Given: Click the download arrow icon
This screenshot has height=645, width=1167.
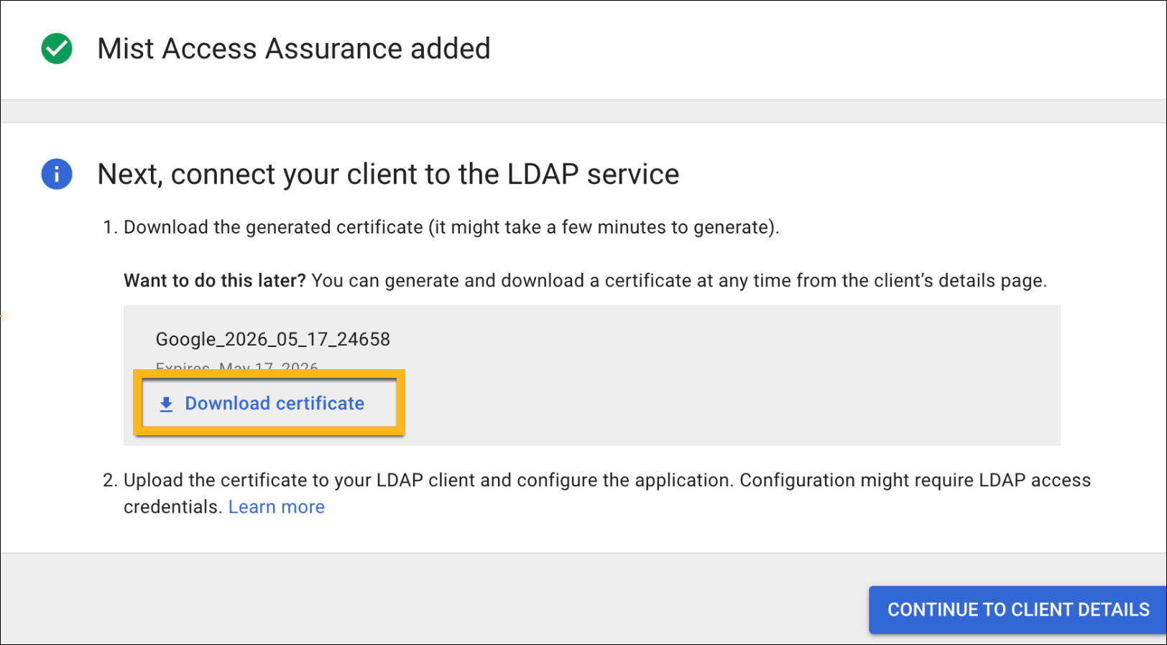Looking at the screenshot, I should pyautogui.click(x=166, y=404).
